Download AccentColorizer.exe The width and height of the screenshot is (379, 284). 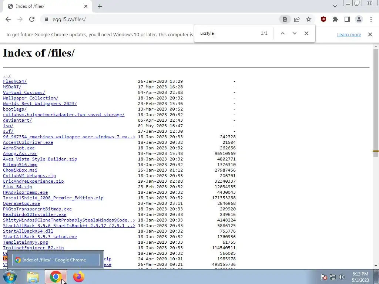pyautogui.click(x=28, y=142)
